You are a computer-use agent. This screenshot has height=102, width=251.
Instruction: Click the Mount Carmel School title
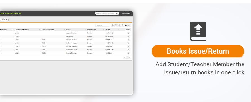click(x=11, y=13)
